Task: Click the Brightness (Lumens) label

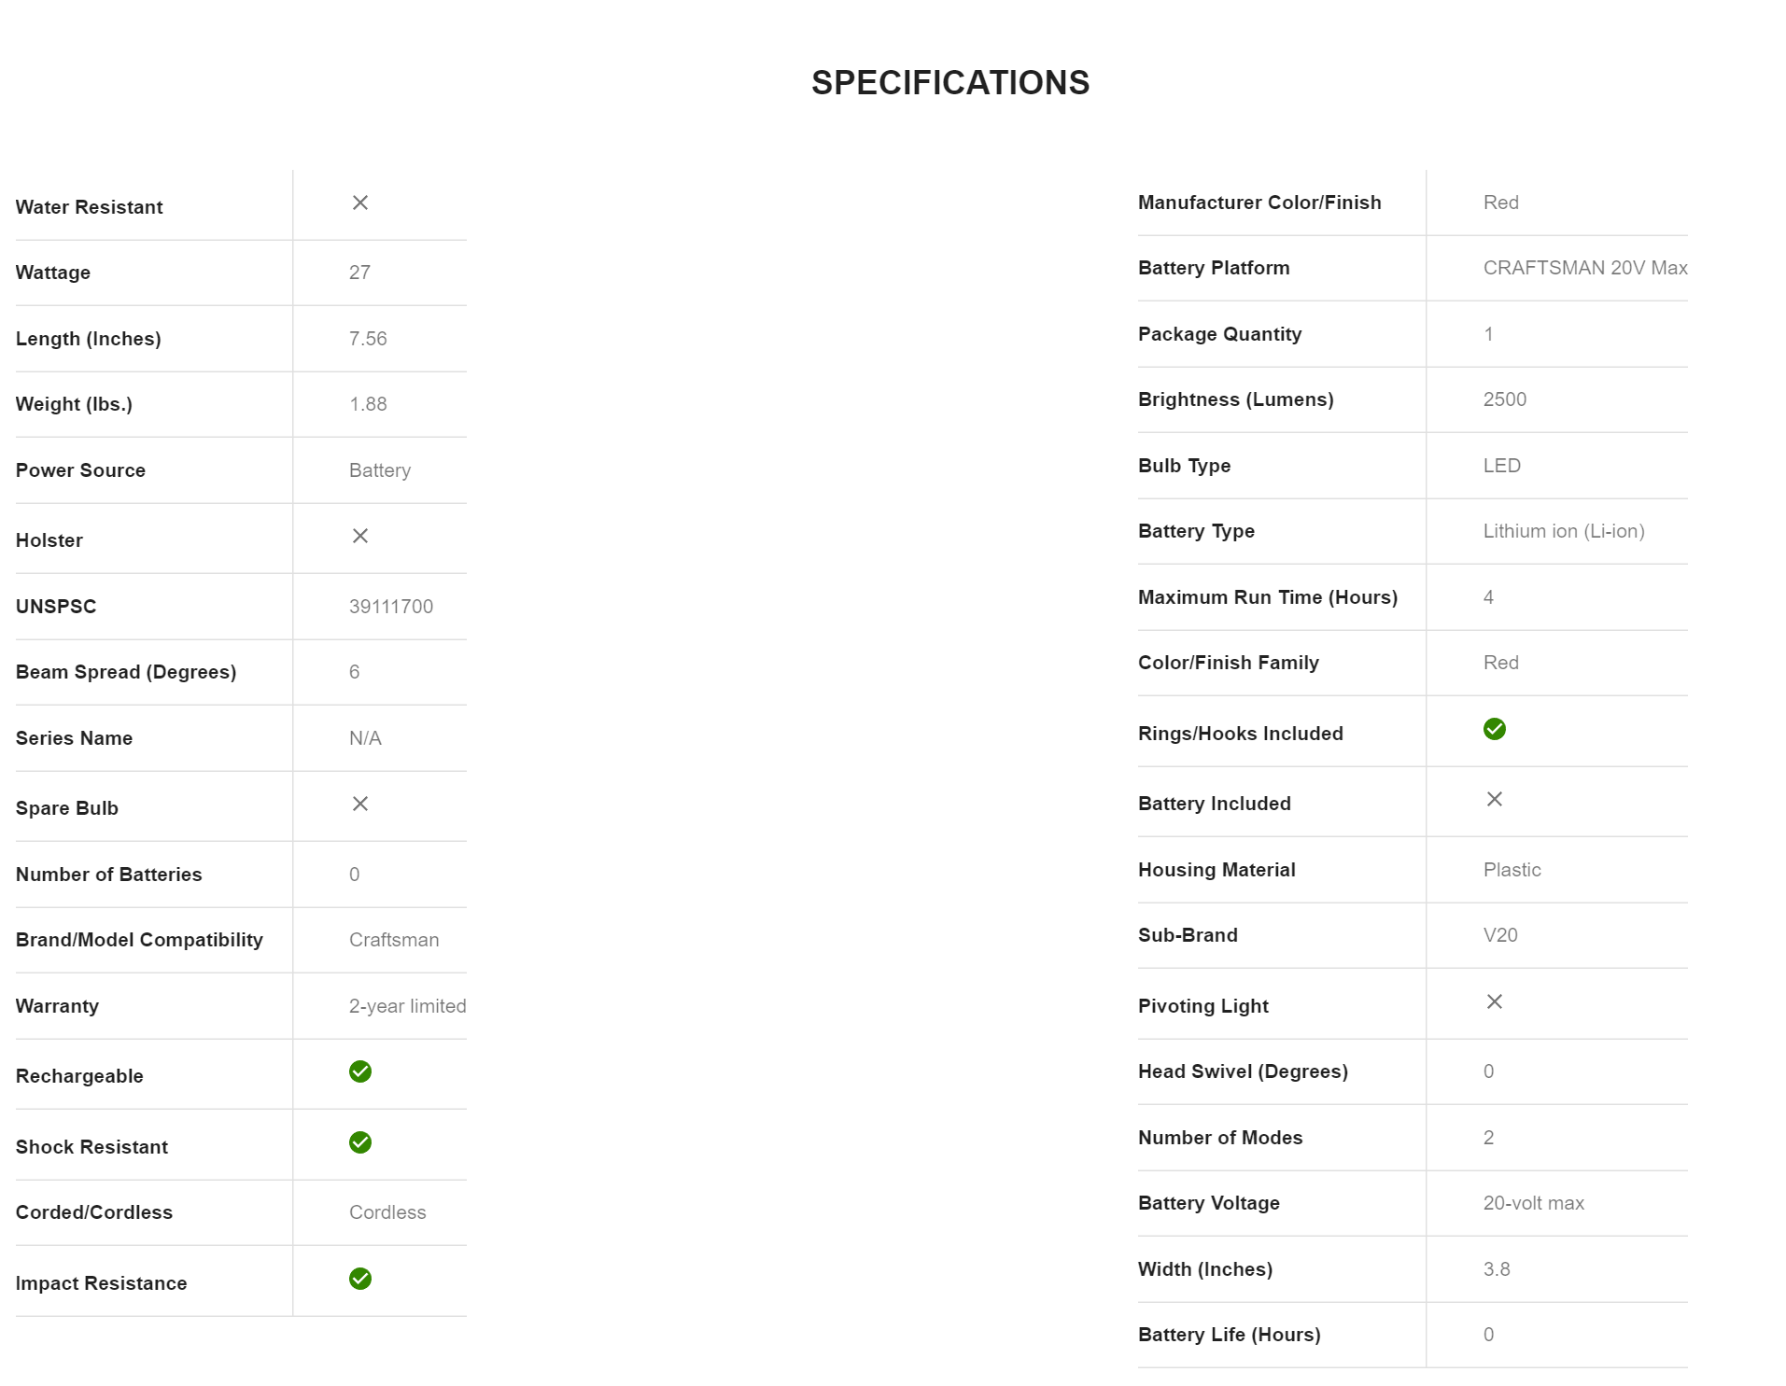Action: click(1235, 399)
